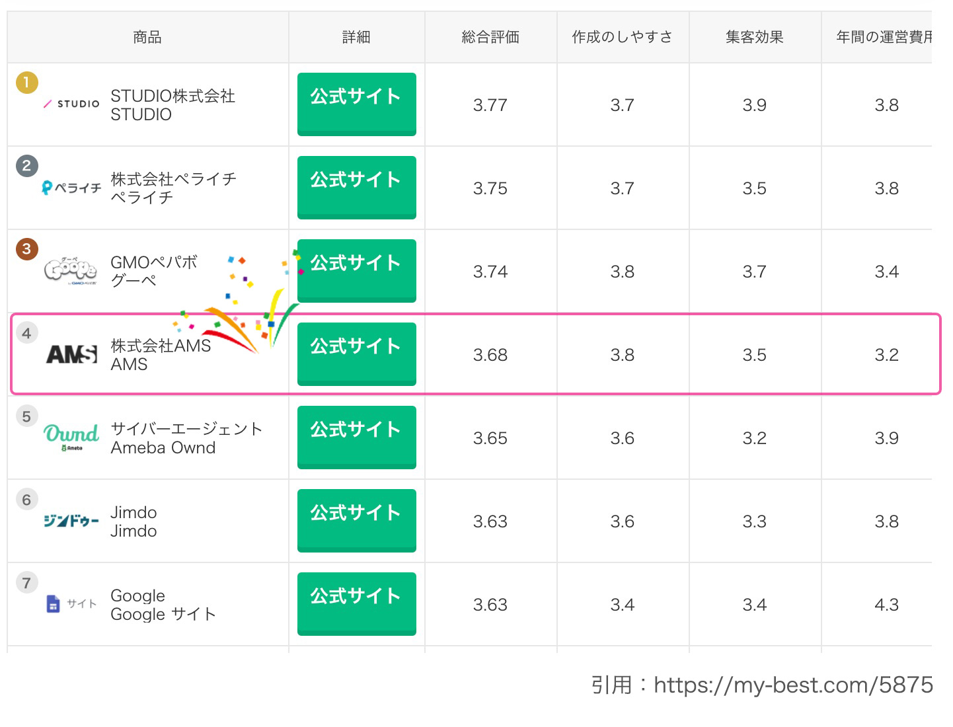Screen dimensions: 953x727
Task: Click the AMS logo image
Action: pos(71,354)
